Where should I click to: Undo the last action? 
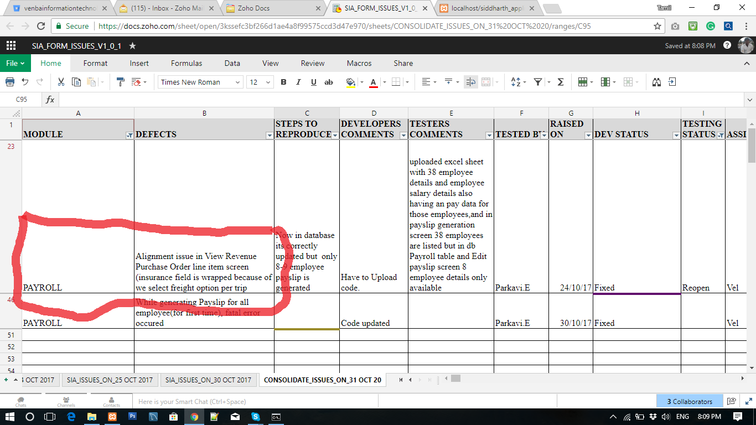[x=25, y=82]
